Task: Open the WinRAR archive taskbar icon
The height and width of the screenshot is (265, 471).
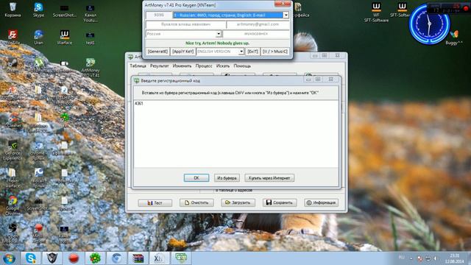Action: 138,258
